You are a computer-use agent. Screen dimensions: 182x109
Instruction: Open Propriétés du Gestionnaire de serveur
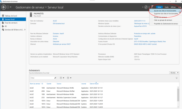[166, 24]
